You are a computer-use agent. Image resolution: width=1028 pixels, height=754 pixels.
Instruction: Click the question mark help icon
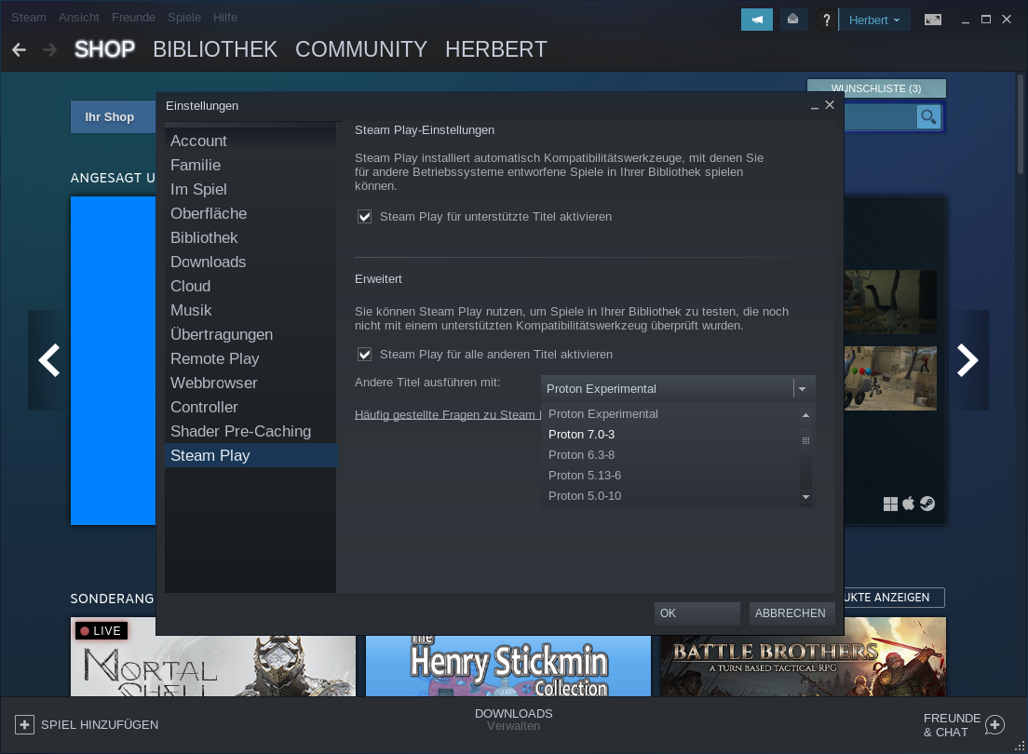coord(826,20)
